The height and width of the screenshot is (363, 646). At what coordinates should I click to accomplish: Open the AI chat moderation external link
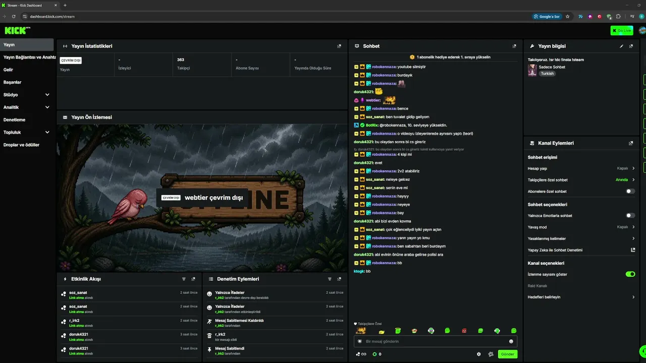point(633,250)
